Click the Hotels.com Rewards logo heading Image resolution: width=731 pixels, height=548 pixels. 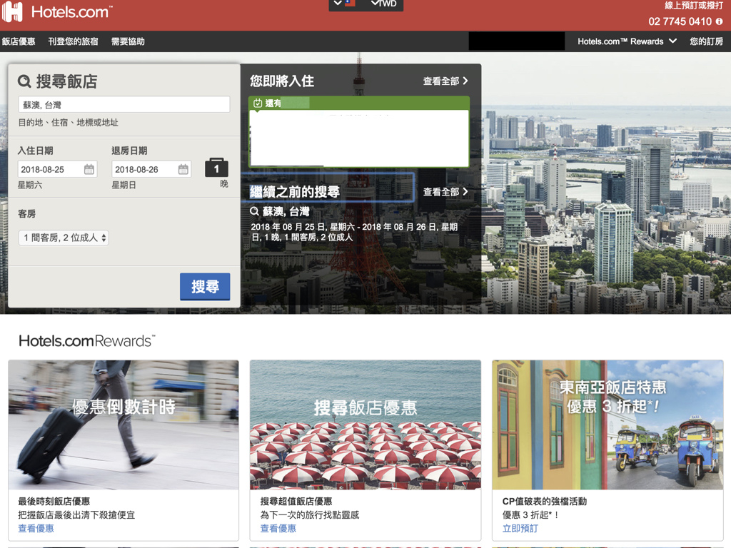point(87,340)
